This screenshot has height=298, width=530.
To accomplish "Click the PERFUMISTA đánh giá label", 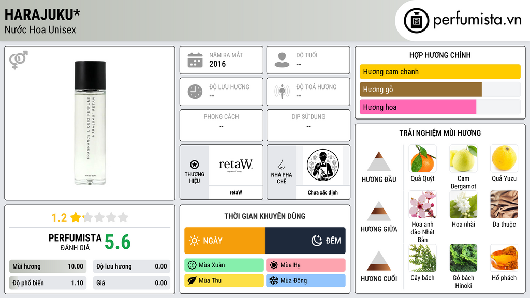I will coord(75,242).
